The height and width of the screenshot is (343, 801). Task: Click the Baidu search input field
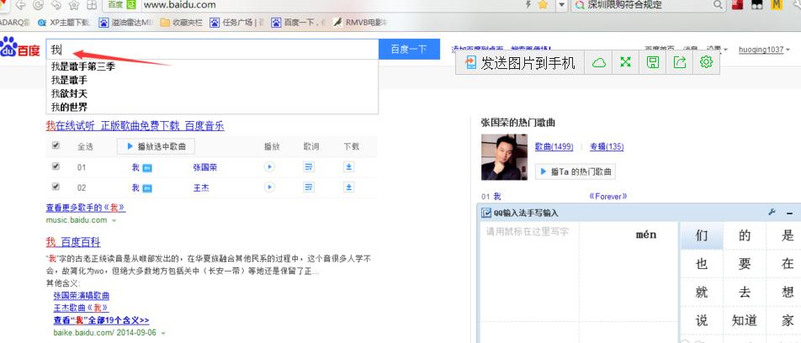click(x=212, y=49)
